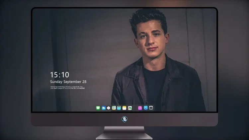Viewport: 249px width, 140px height.
Task: Click the slogan text under the date
Action: coord(67,88)
